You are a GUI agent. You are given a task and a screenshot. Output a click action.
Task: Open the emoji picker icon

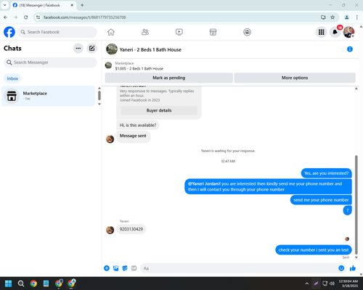pos(341,268)
